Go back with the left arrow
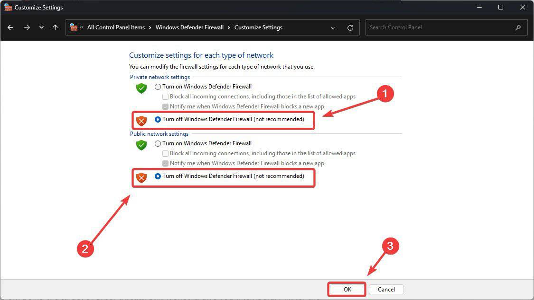 (10, 27)
